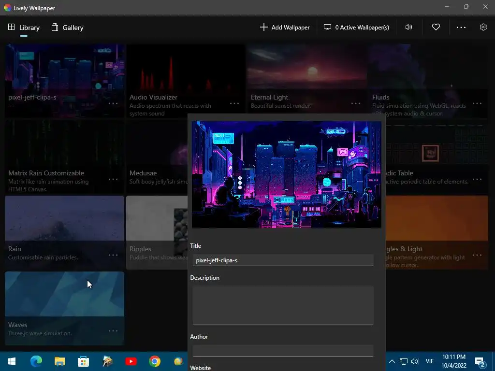Viewport: 495px width, 371px height.
Task: Open Microsoft Store from the taskbar
Action: 83,361
